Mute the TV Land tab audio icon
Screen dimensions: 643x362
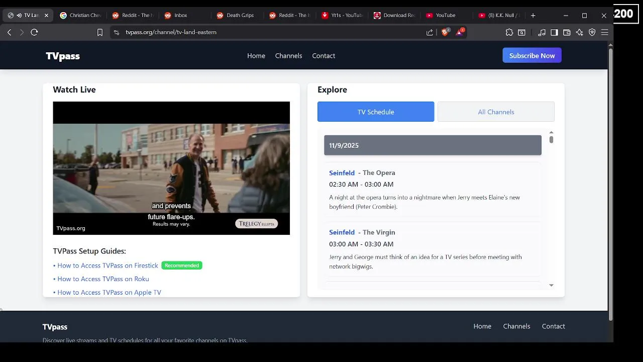click(19, 16)
